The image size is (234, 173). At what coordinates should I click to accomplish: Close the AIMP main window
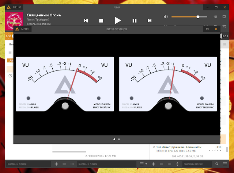tap(225, 7)
